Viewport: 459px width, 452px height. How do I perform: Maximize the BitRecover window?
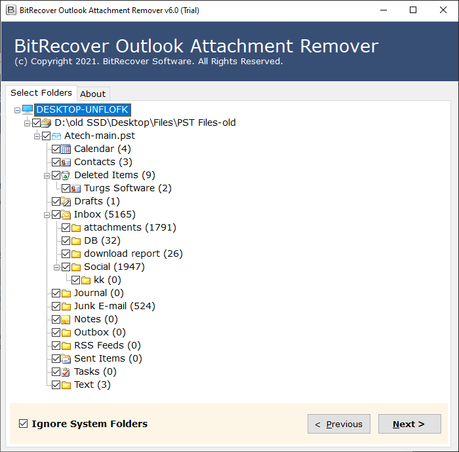413,10
